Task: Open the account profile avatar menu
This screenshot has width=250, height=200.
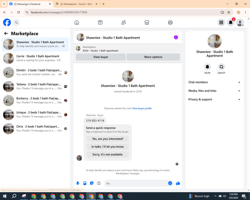Action: pyautogui.click(x=240, y=22)
